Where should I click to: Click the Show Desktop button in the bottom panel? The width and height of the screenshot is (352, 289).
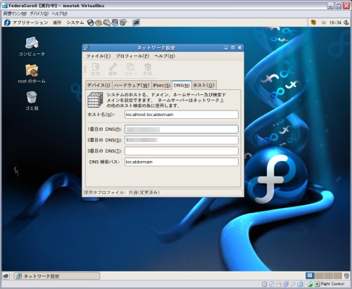pos(6,276)
